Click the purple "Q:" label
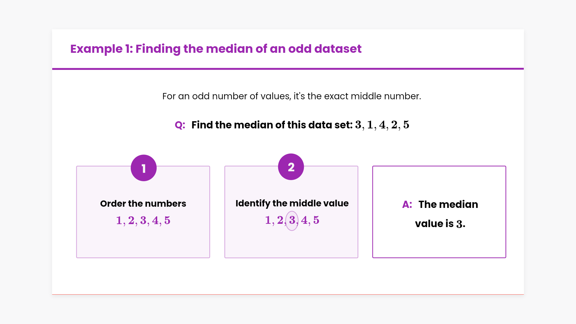The width and height of the screenshot is (576, 324). click(180, 125)
